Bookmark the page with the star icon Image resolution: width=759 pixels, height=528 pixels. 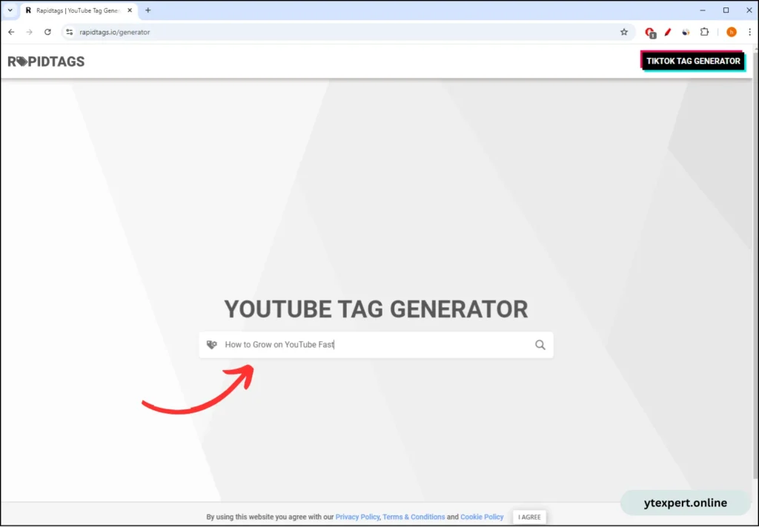tap(623, 32)
